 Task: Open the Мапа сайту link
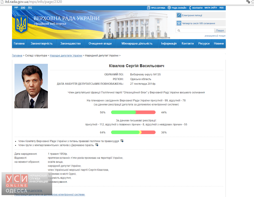coord(211,8)
